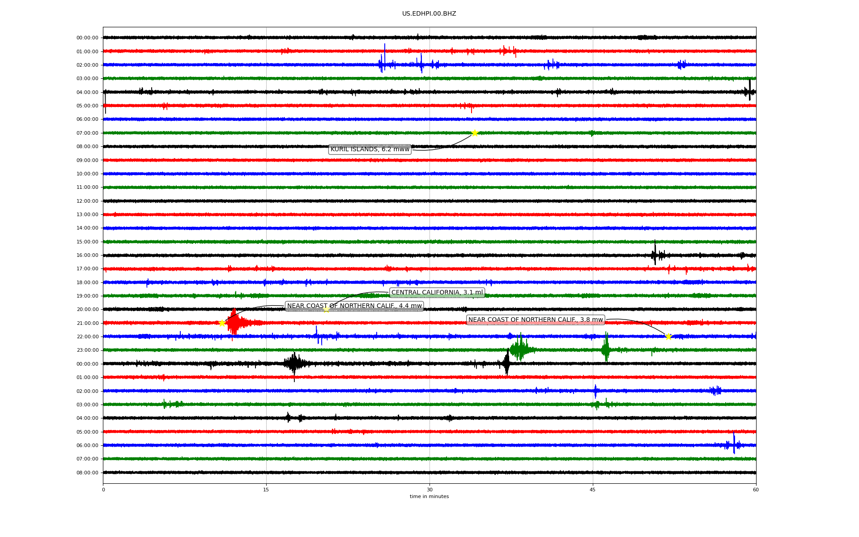The height and width of the screenshot is (537, 859).
Task: Click the black spike on 16:00:00 trace
Action: [655, 255]
